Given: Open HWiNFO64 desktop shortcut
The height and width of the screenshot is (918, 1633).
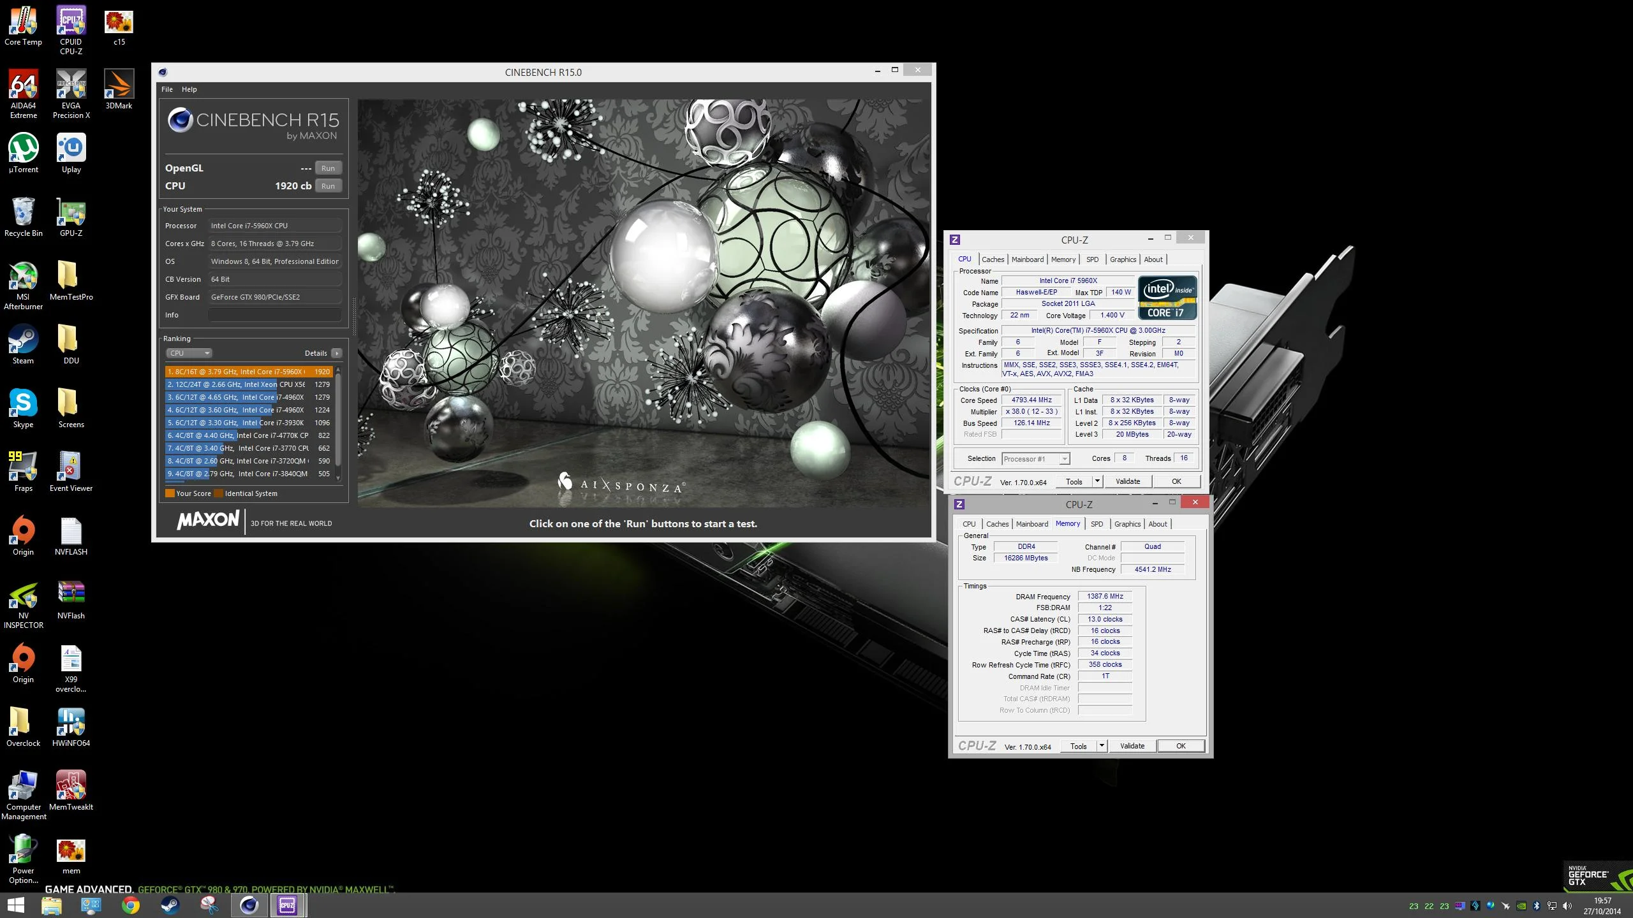Looking at the screenshot, I should coord(71,727).
